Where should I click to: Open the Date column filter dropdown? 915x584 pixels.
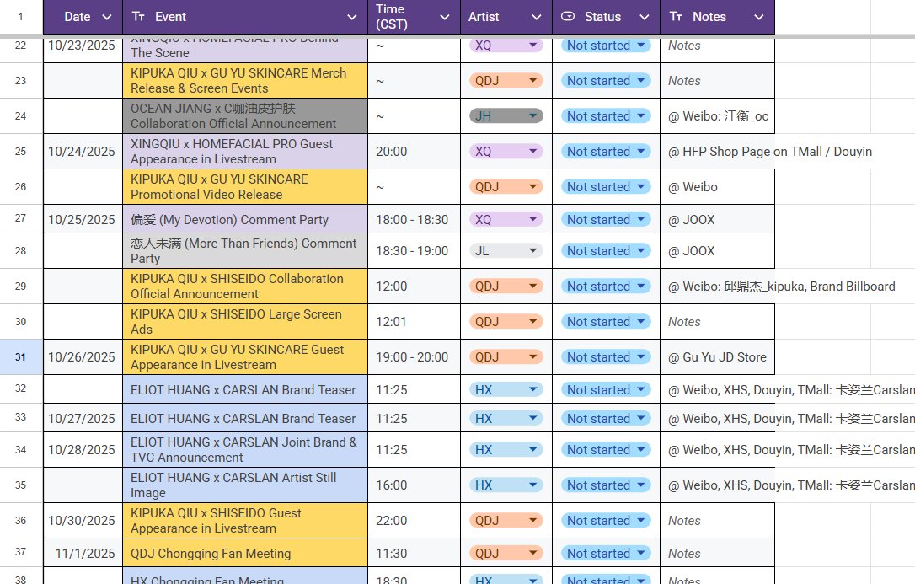tap(107, 17)
